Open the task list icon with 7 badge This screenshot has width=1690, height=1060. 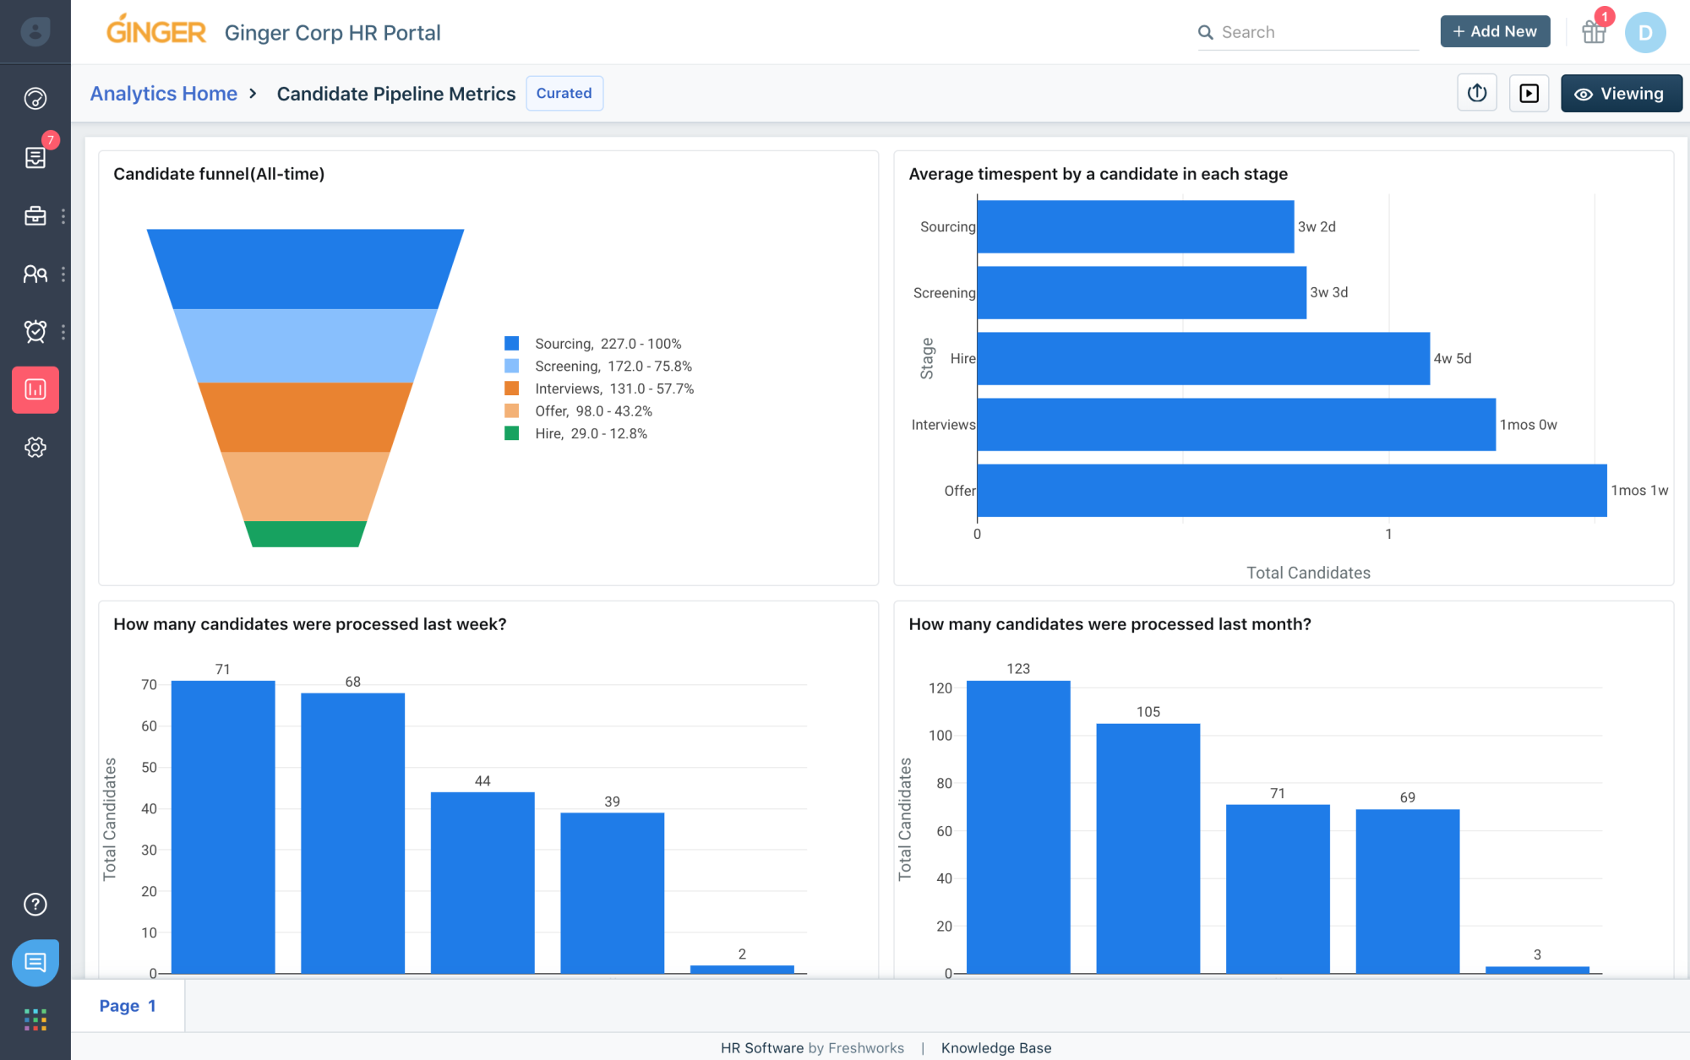[x=35, y=157]
